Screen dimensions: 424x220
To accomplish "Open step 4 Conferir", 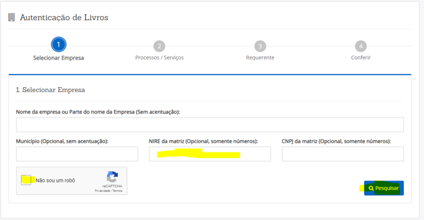I will (361, 46).
